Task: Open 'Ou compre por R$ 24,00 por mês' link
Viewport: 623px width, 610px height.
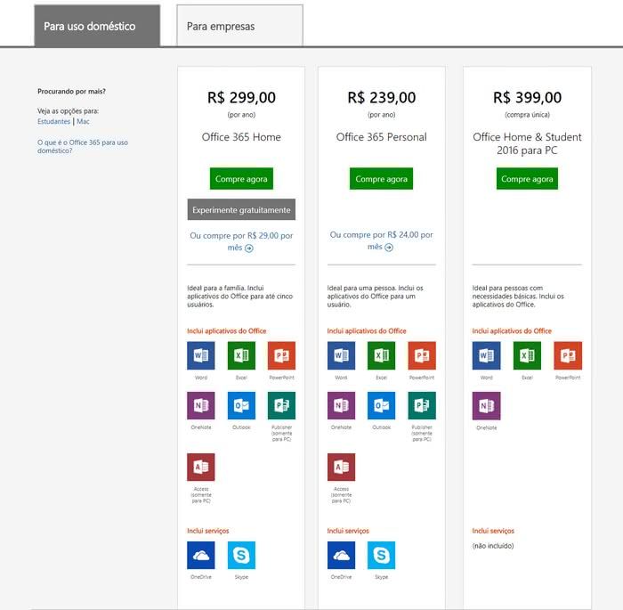Action: 381,240
